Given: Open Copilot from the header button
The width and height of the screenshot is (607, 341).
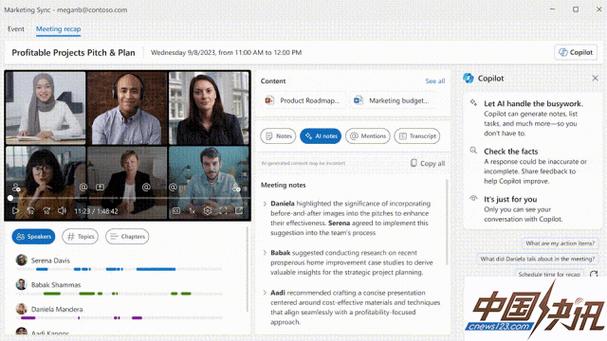Looking at the screenshot, I should pos(576,52).
